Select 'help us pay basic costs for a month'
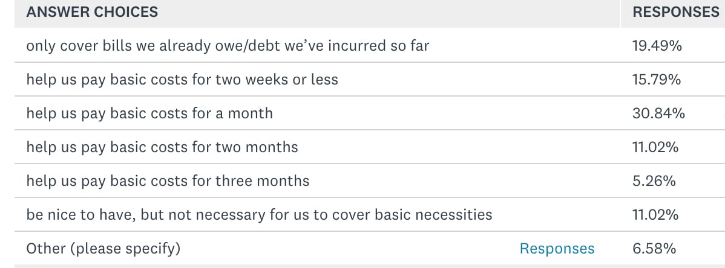The height and width of the screenshot is (268, 725). tap(149, 113)
